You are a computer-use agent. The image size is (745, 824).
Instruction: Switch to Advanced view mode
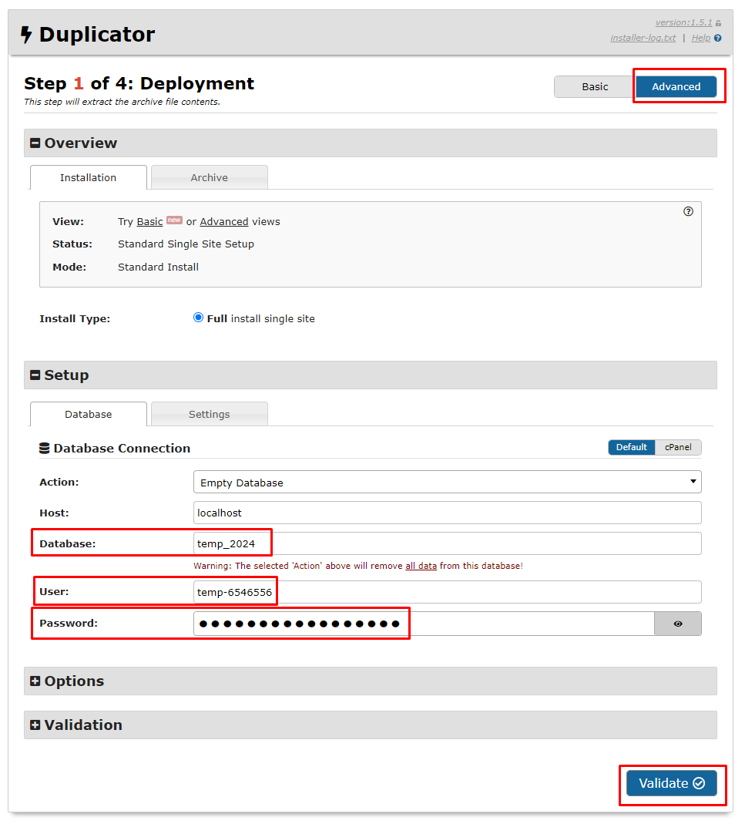click(x=676, y=86)
